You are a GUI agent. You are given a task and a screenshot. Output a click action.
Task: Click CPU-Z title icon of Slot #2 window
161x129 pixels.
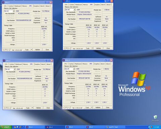[x=64, y=1]
